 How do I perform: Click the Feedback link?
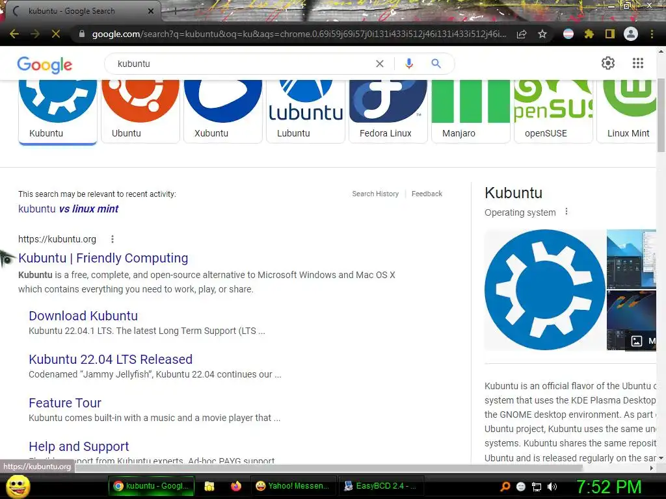pyautogui.click(x=427, y=194)
